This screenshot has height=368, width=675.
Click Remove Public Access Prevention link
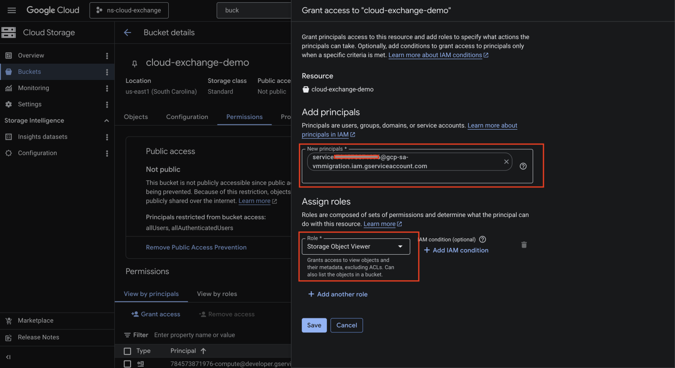196,247
